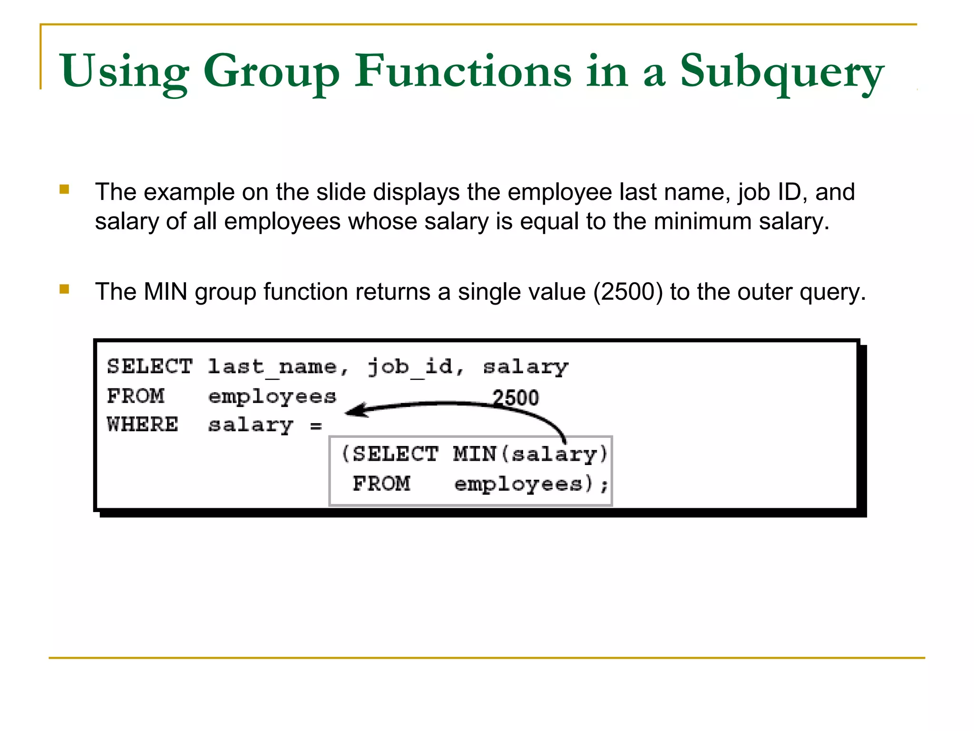Click the equals sign after 'salary'

pyautogui.click(x=316, y=426)
